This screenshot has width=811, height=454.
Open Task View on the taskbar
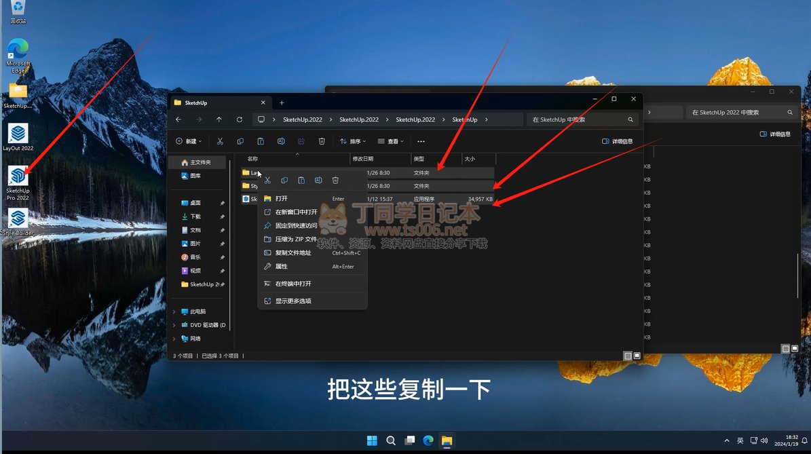coord(410,440)
